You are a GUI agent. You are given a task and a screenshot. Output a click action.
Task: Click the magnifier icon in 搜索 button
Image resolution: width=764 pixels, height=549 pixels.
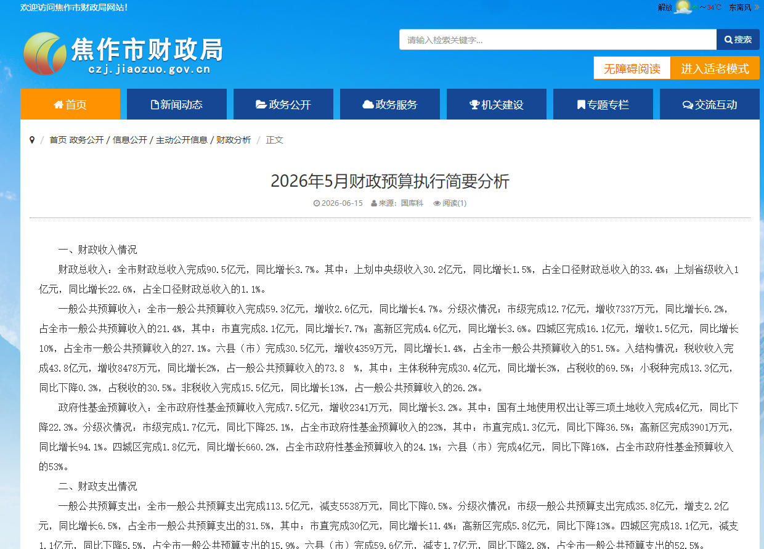[x=728, y=39]
